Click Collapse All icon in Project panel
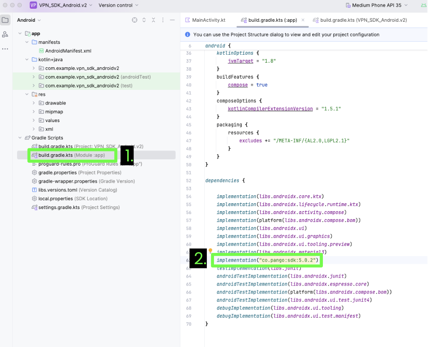 pos(153,20)
